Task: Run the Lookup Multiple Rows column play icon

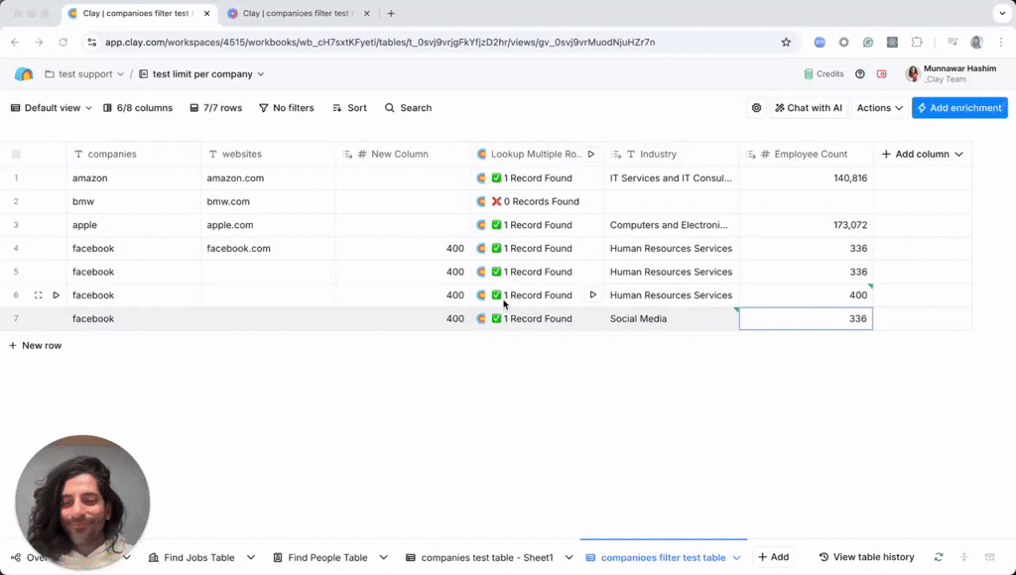Action: 591,155
